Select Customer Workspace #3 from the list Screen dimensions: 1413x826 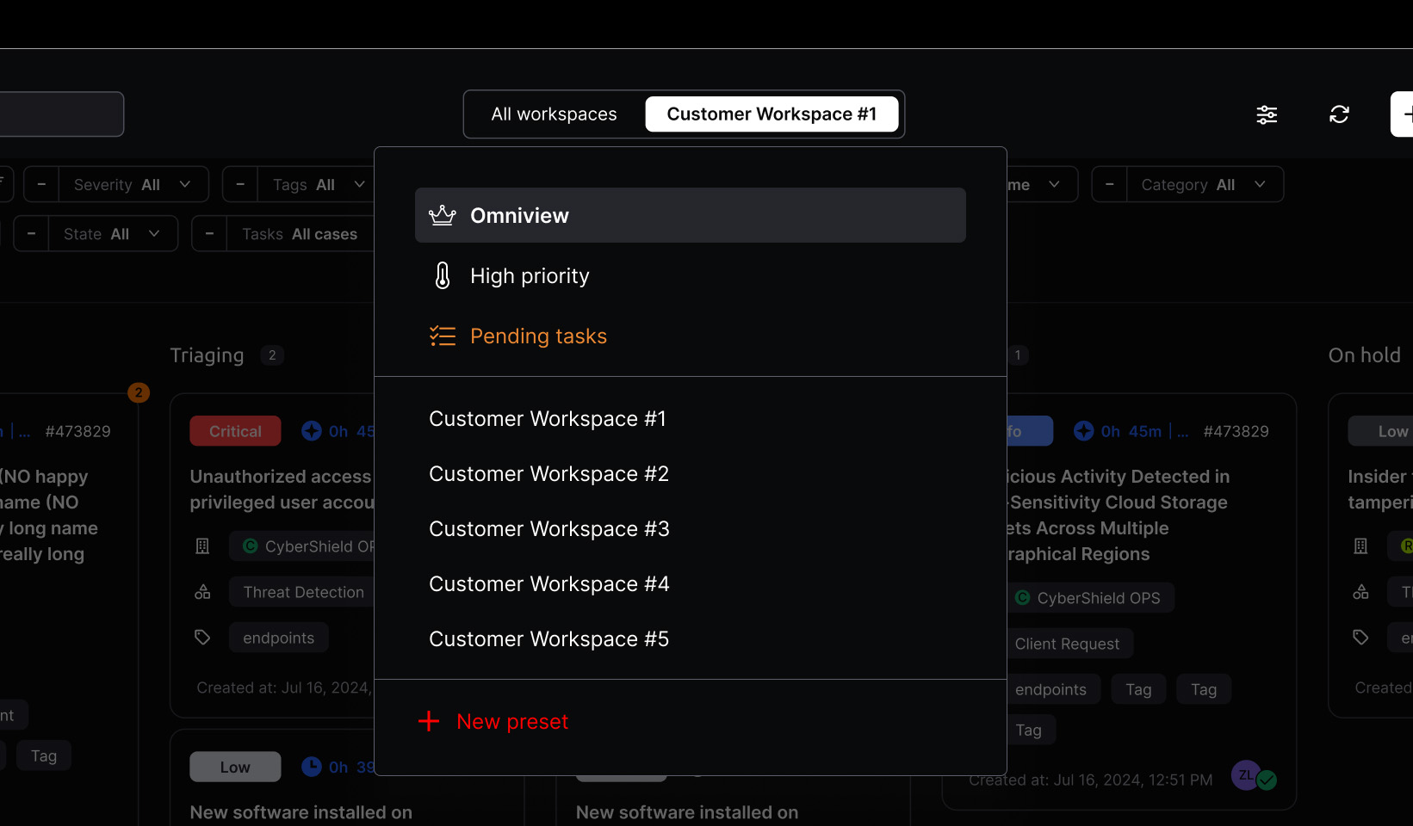coord(548,529)
